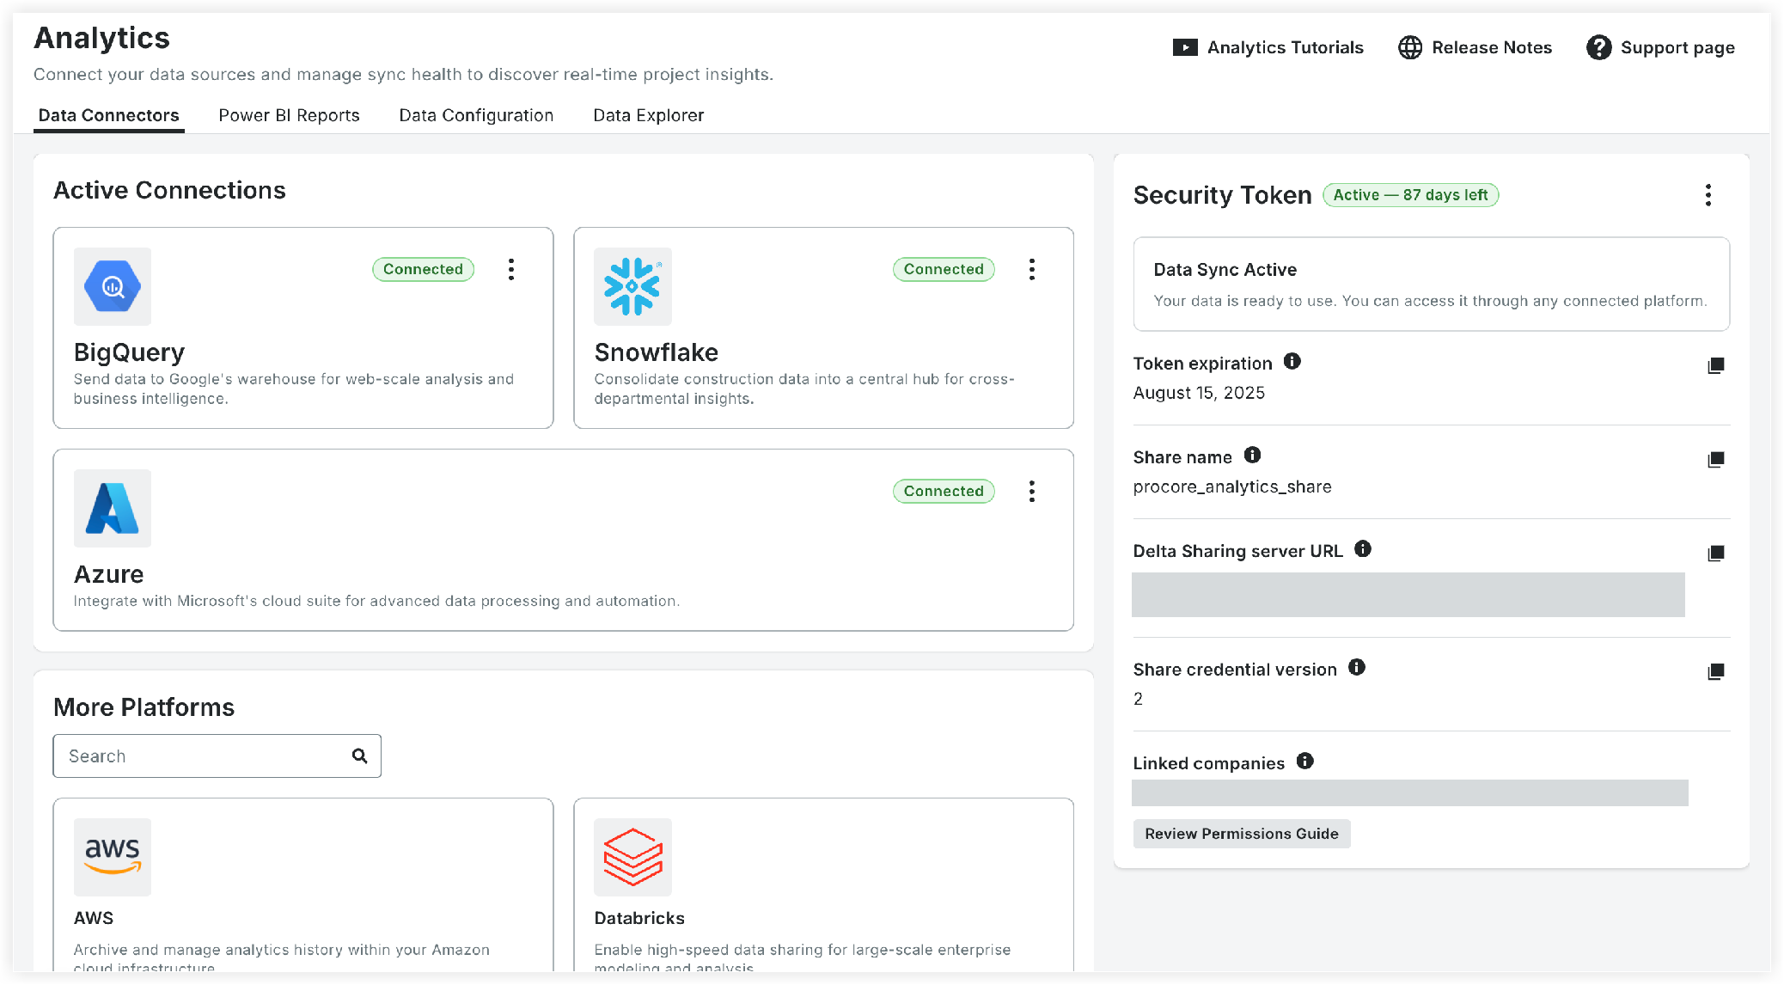Copy the share credential version
This screenshot has width=1784, height=985.
[x=1716, y=672]
